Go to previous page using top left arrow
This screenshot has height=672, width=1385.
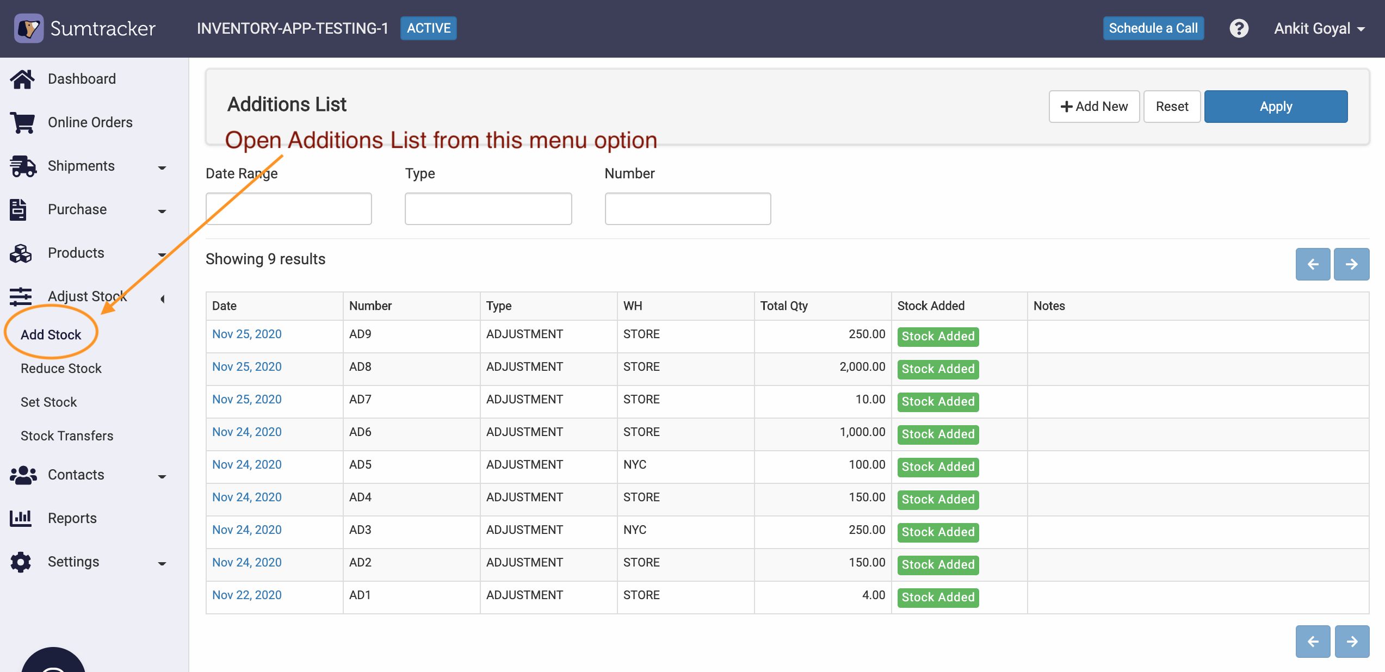(x=1313, y=264)
